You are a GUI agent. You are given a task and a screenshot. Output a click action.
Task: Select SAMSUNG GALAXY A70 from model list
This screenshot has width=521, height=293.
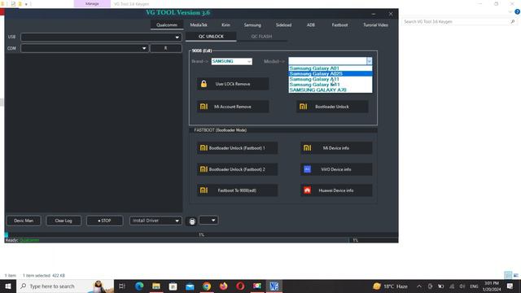[x=331, y=90]
